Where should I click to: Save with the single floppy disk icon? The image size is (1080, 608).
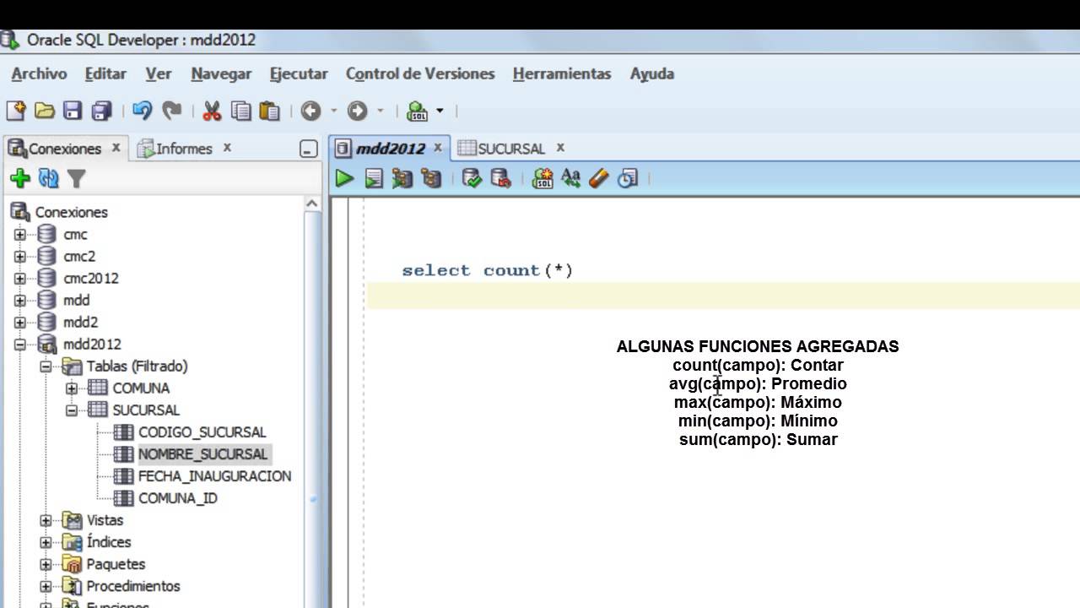pyautogui.click(x=73, y=111)
